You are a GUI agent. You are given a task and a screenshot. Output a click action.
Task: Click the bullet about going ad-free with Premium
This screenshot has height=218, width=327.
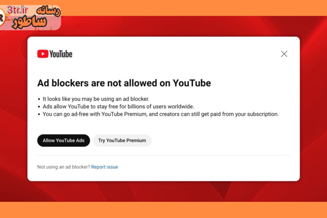click(160, 114)
